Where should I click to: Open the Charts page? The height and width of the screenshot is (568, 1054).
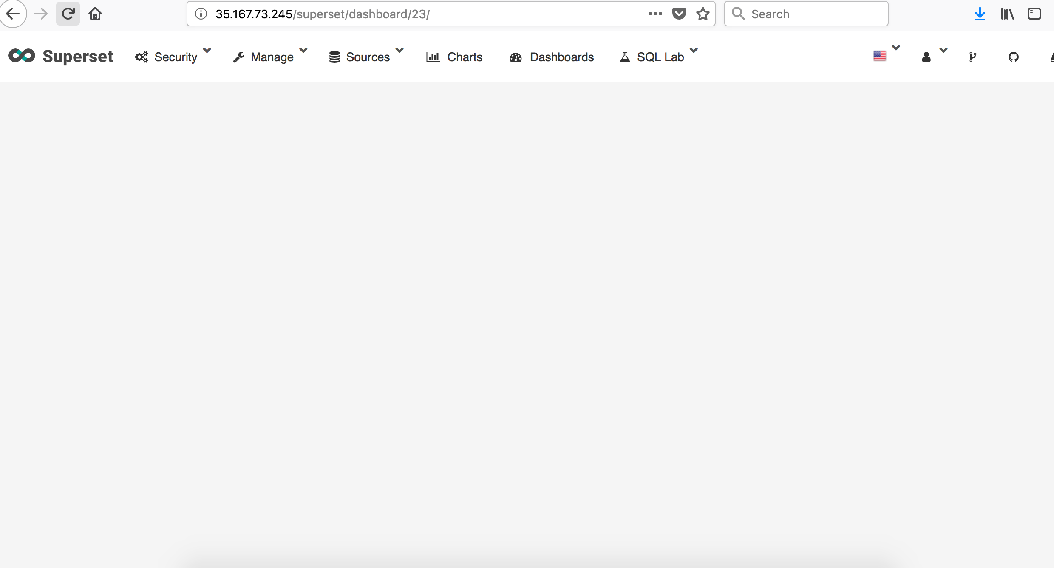tap(465, 57)
